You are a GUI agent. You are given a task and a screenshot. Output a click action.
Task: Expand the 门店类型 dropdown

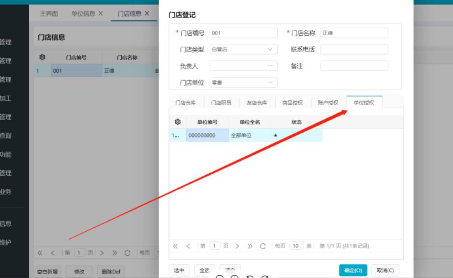tap(270, 50)
